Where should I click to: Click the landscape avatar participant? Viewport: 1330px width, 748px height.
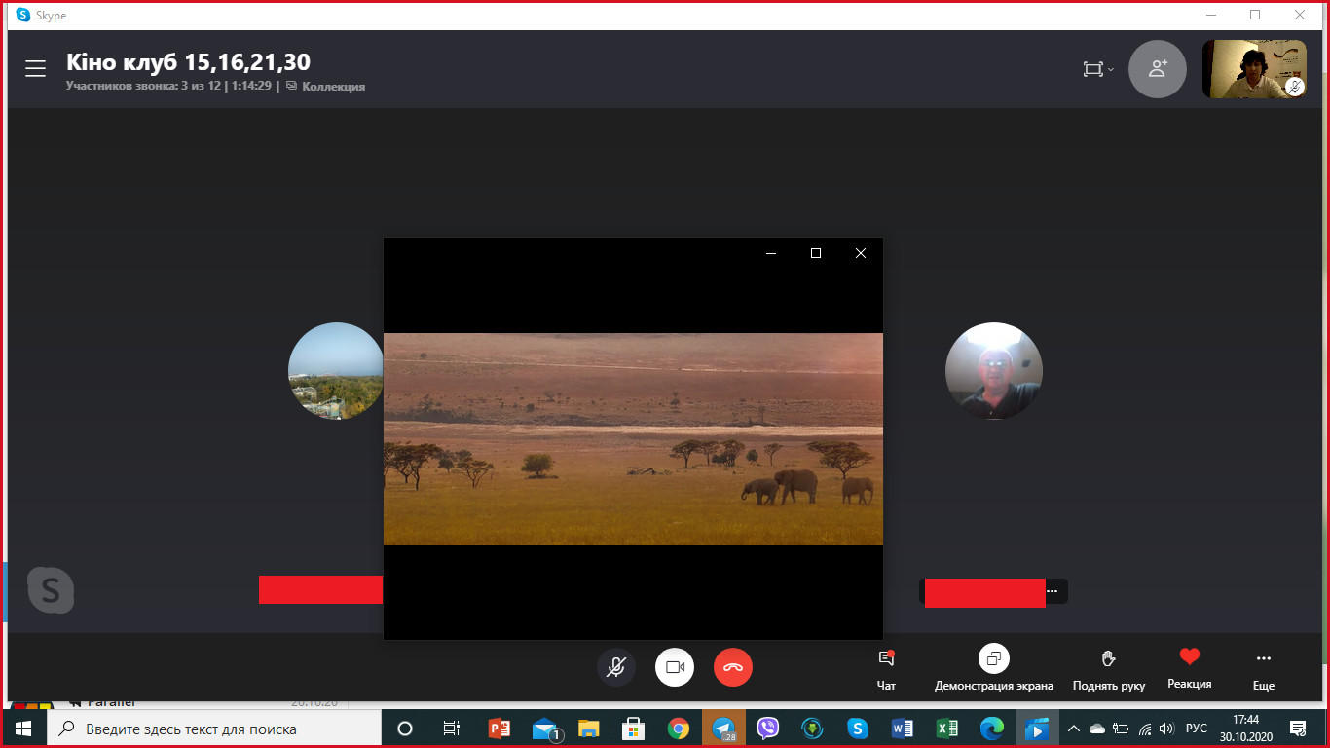coord(336,371)
